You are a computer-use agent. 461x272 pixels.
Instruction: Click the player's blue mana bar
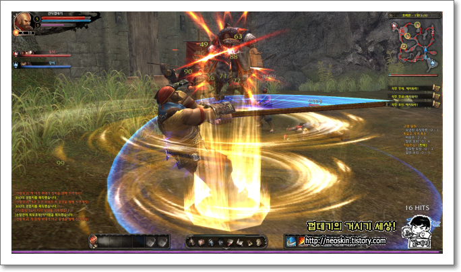[66, 21]
